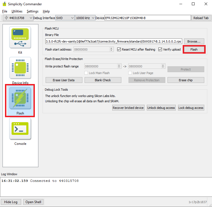Viewport: 212px width, 207px height.
Task: Open the Kit panel icon
Action: coord(20,38)
